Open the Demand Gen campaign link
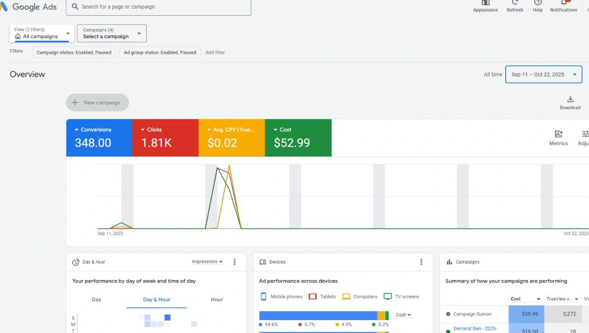Viewport: 589px width, 333px height. (475, 328)
